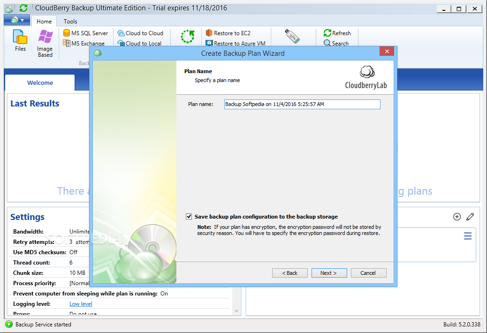This screenshot has height=333, width=487.
Task: Open the Low level logging link
Action: [x=81, y=304]
